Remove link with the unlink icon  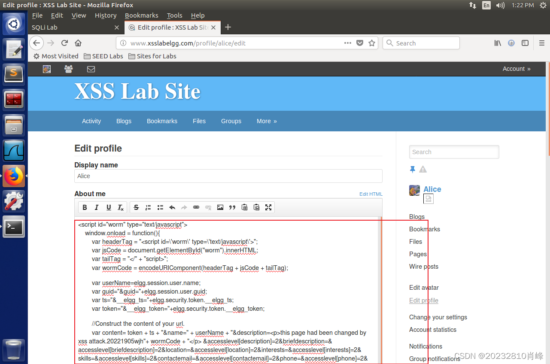click(x=208, y=207)
